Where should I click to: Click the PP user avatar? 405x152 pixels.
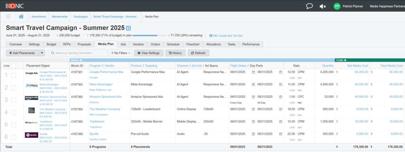click(x=337, y=6)
